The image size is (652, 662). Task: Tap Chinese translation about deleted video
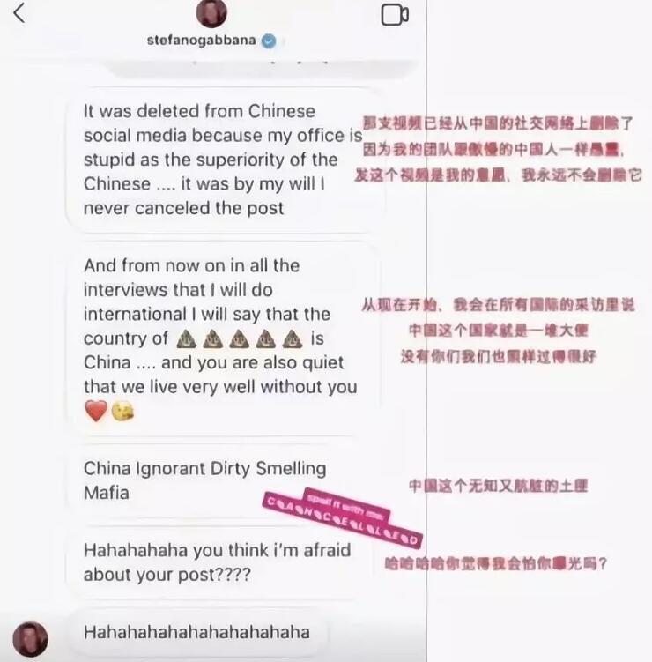(498, 149)
